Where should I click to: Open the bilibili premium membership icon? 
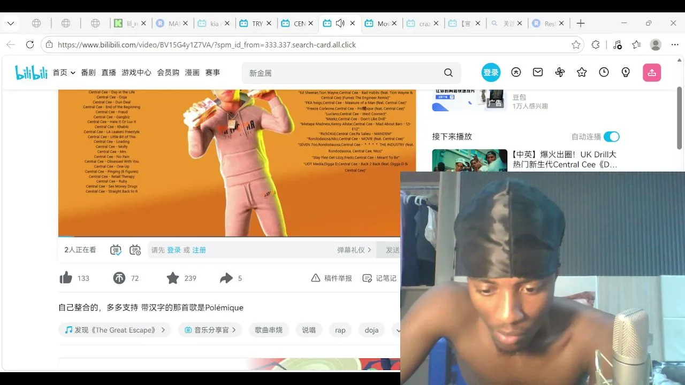coord(516,72)
